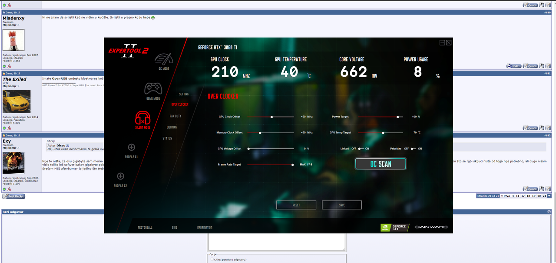Open the Fan Duty tab
Screen dimensions: 556x263
(x=175, y=116)
